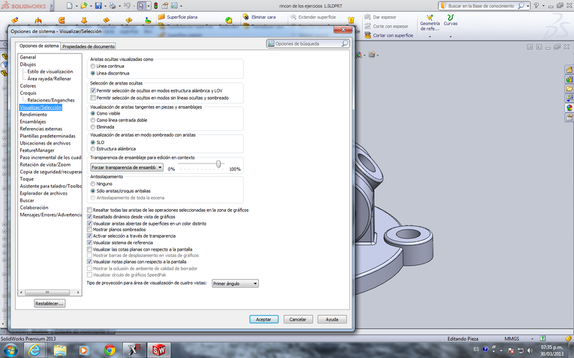Open Forzar transparencia de ensamblaje dropdown

[127, 168]
